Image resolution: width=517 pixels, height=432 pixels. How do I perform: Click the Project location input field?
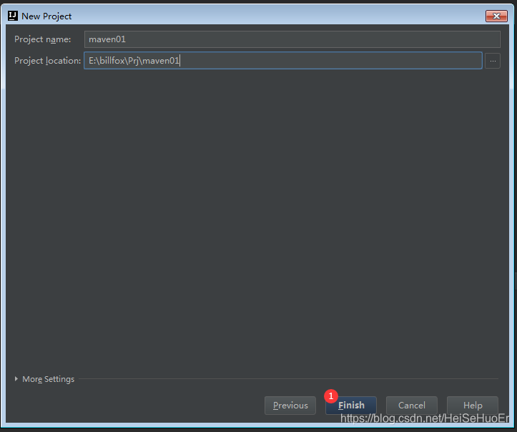[283, 61]
